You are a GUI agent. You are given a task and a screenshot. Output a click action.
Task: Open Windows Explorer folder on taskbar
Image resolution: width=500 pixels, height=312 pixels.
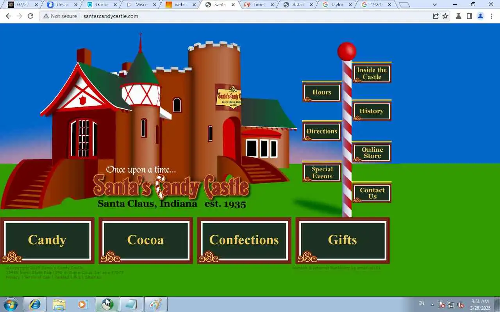59,304
